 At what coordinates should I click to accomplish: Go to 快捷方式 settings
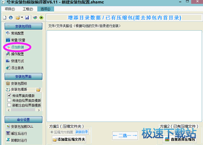17,61
